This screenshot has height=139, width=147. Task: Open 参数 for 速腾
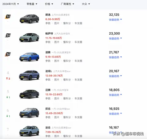(x=48, y=61)
